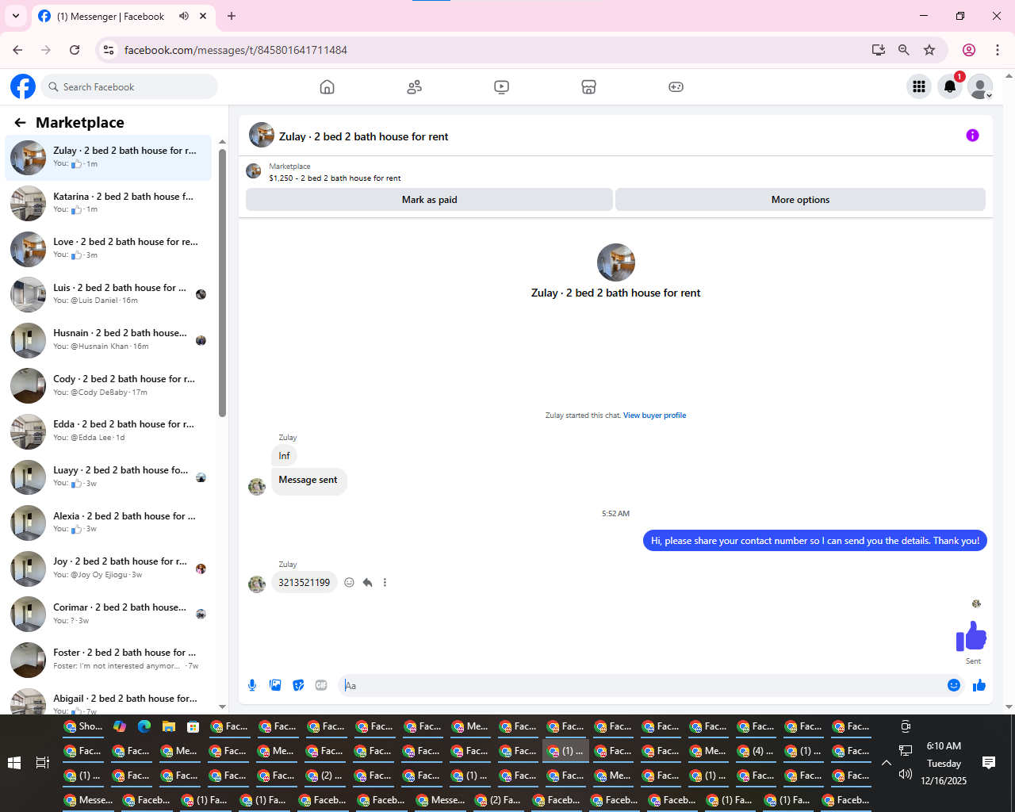Click the address bar URL

pos(236,50)
